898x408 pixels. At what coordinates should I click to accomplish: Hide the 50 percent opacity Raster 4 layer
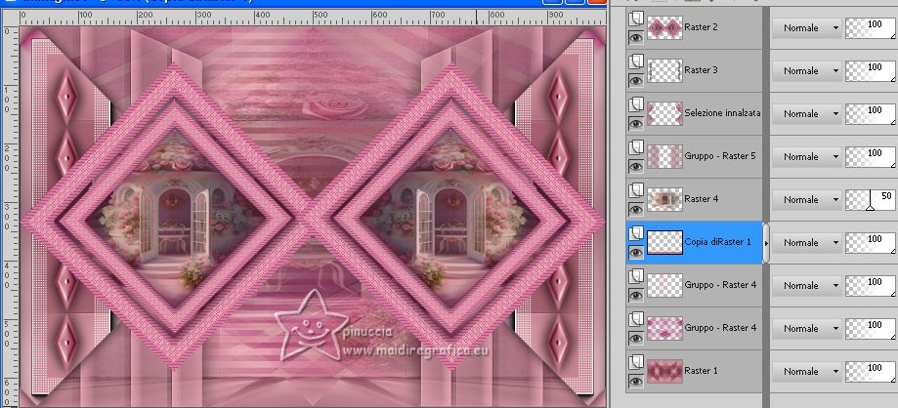(x=636, y=209)
